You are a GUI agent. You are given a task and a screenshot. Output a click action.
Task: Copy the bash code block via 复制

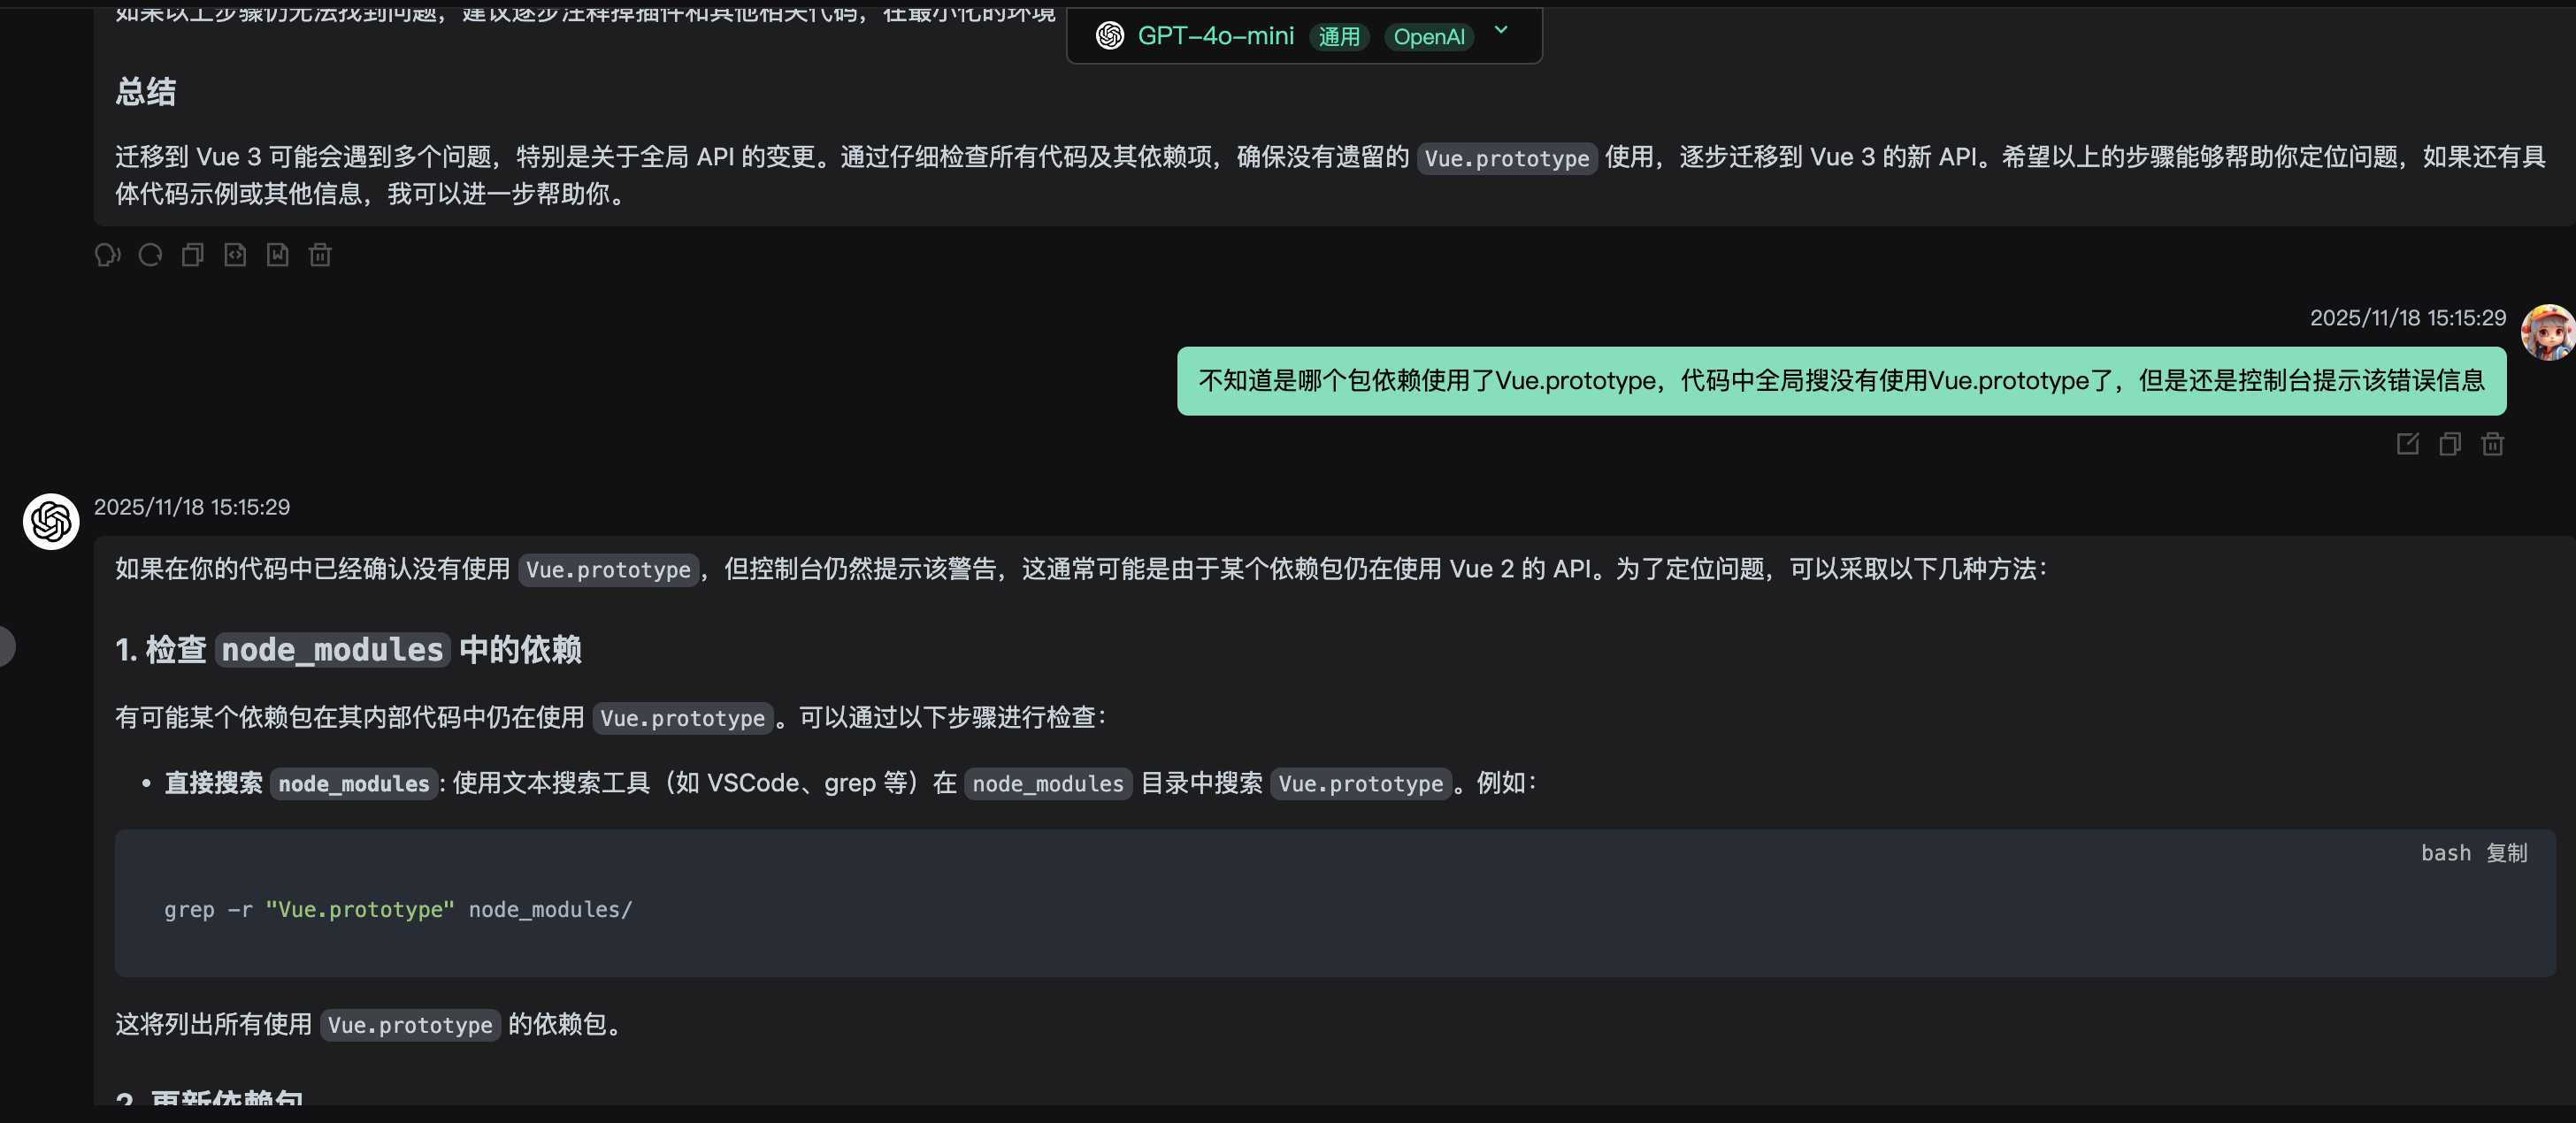coord(2507,853)
